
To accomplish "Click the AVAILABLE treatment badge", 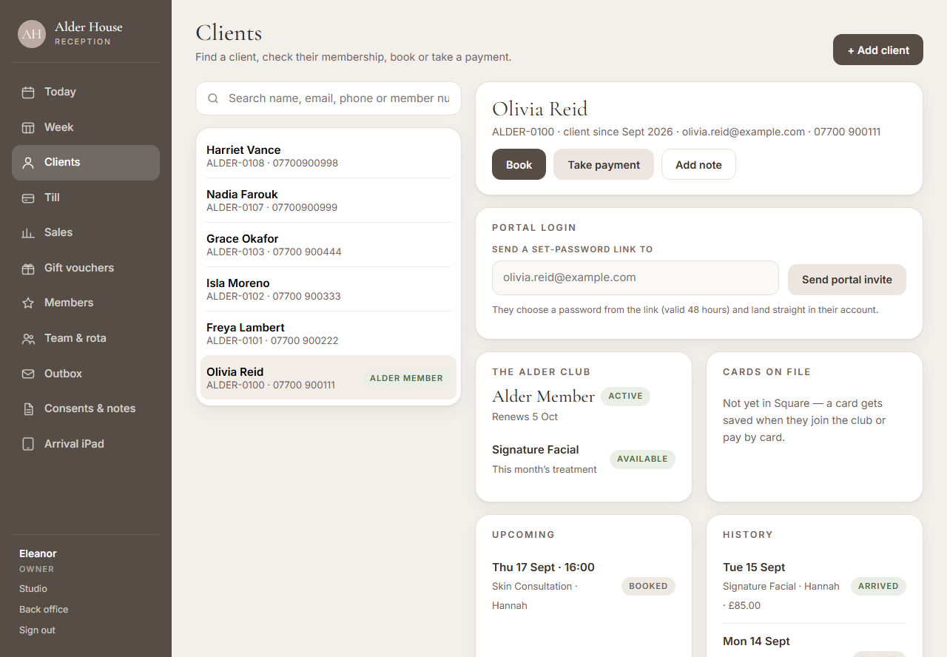I will tap(642, 459).
